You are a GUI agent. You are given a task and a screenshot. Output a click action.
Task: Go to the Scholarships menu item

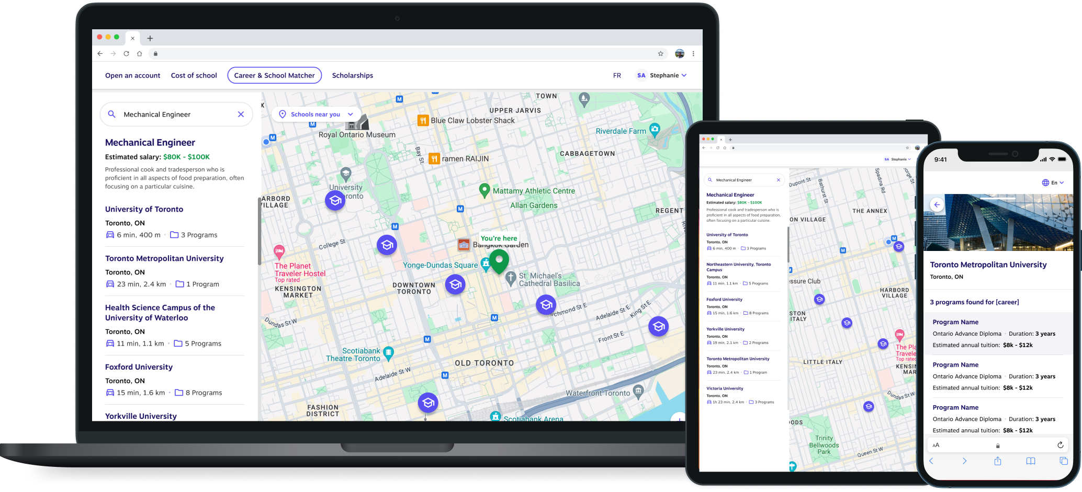[x=352, y=75]
